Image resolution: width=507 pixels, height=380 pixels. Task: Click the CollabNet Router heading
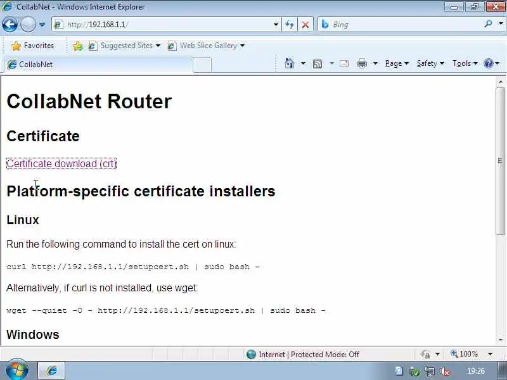click(x=89, y=101)
